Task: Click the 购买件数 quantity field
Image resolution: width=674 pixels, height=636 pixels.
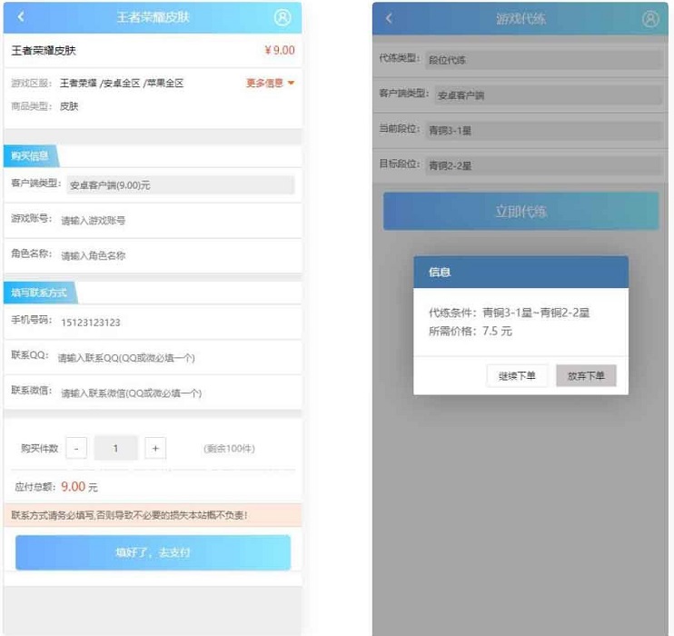Action: pyautogui.click(x=115, y=448)
